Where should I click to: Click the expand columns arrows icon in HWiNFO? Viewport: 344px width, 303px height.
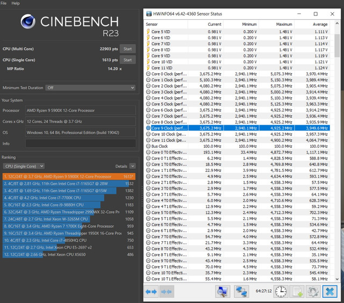click(152, 291)
